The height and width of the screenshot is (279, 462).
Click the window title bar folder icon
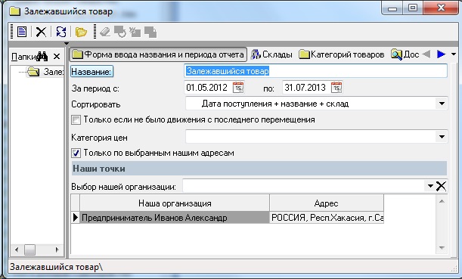click(15, 11)
